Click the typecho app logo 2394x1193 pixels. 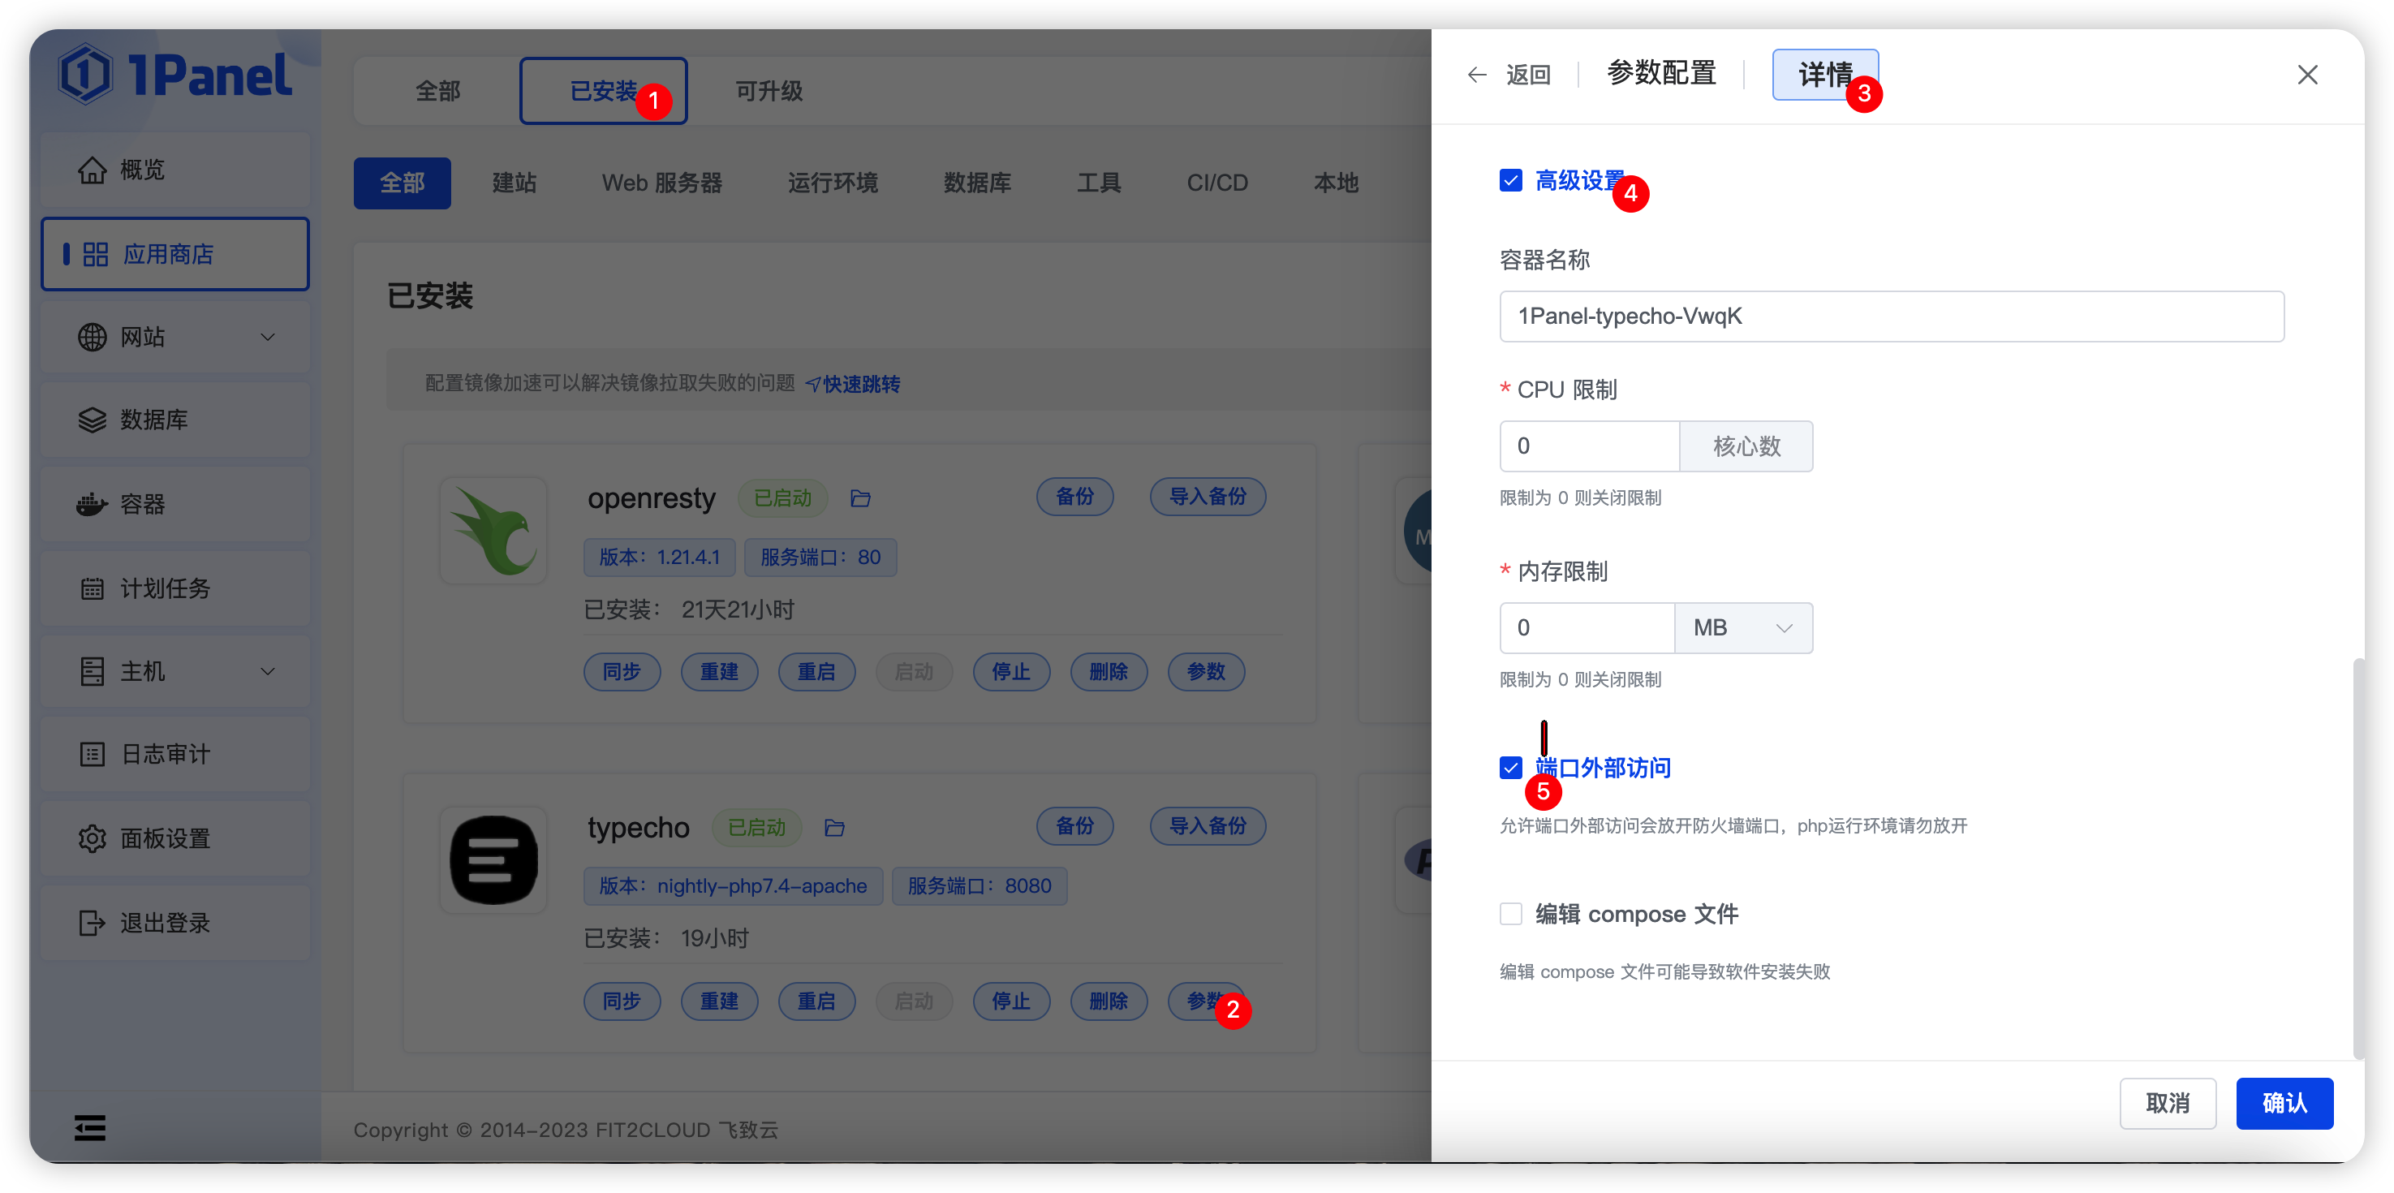tap(493, 859)
